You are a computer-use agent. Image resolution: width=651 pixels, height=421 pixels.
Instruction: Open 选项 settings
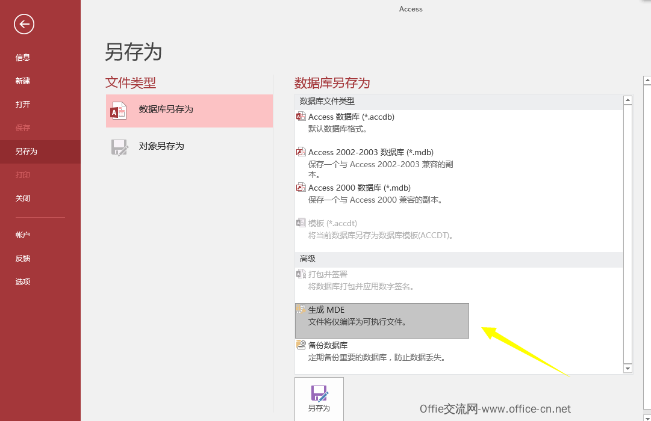(40, 281)
